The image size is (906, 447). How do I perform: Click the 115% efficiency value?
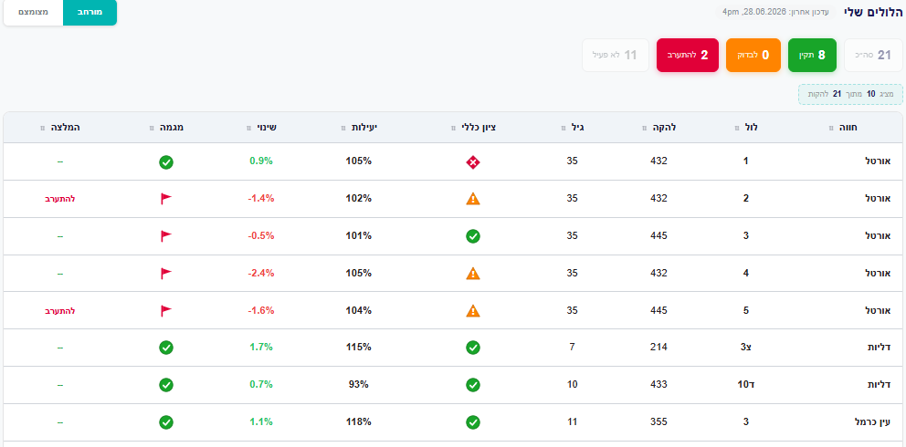tap(360, 348)
